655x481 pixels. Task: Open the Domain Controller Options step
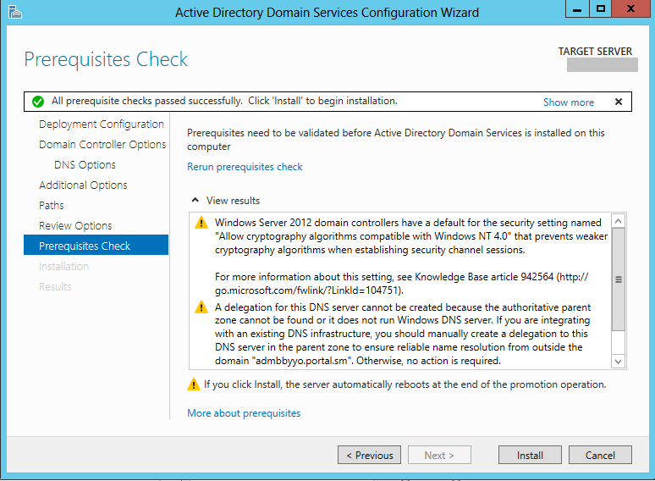[102, 145]
